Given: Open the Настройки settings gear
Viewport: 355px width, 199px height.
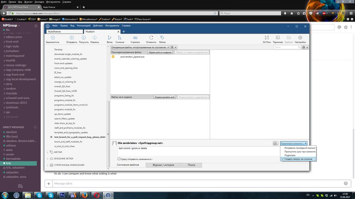Looking at the screenshot, I should tap(300, 38).
